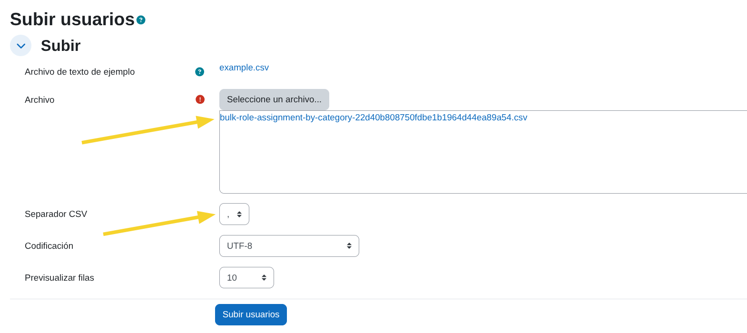Open the Previsualizar filas dropdown
This screenshot has height=333, width=747.
tap(246, 278)
